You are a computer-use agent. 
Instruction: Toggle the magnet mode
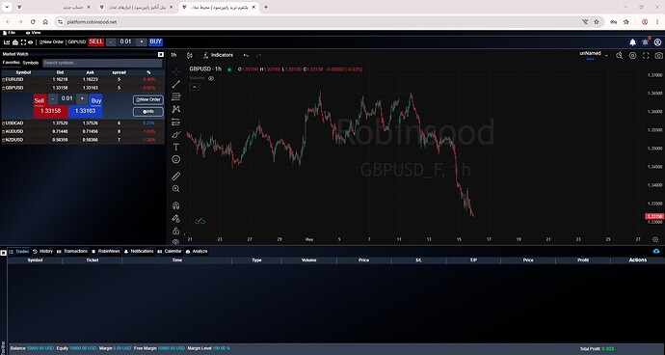(x=176, y=205)
